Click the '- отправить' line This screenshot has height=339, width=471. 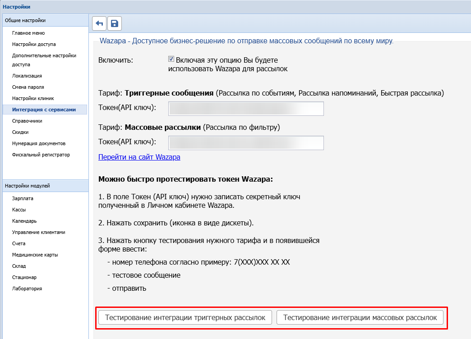(127, 288)
